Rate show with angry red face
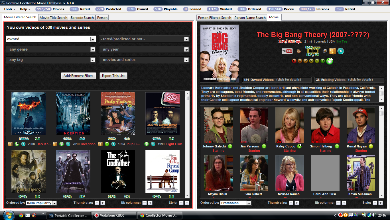The width and height of the screenshot is (390, 220). click(294, 61)
